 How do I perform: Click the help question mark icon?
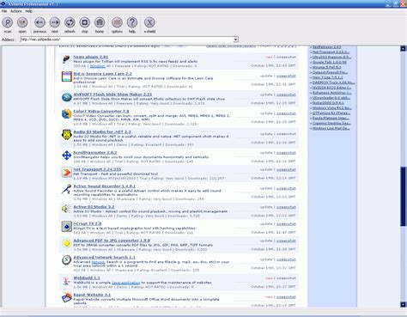(132, 22)
